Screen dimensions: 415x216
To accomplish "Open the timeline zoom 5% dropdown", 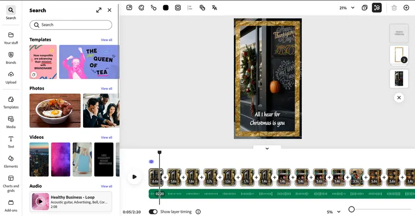I will (334, 212).
